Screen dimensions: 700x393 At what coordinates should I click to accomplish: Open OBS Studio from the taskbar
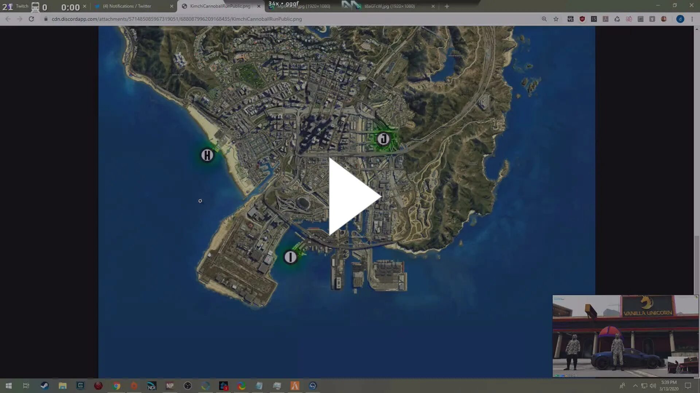point(188,386)
